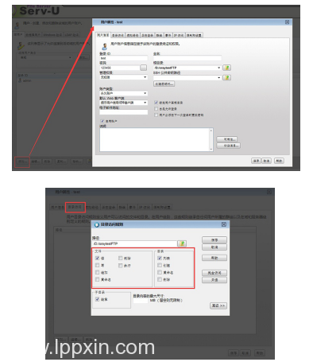Click the browse icon next to SSH public key path
This screenshot has width=313, height=362.
(226, 77)
